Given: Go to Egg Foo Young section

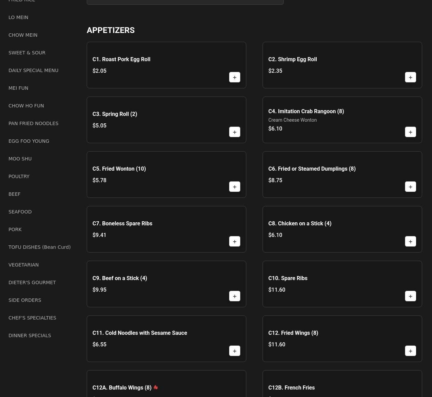Looking at the screenshot, I should [29, 141].
